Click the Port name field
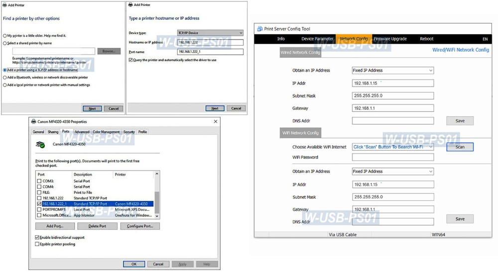The width and height of the screenshot is (498, 272). [x=210, y=52]
